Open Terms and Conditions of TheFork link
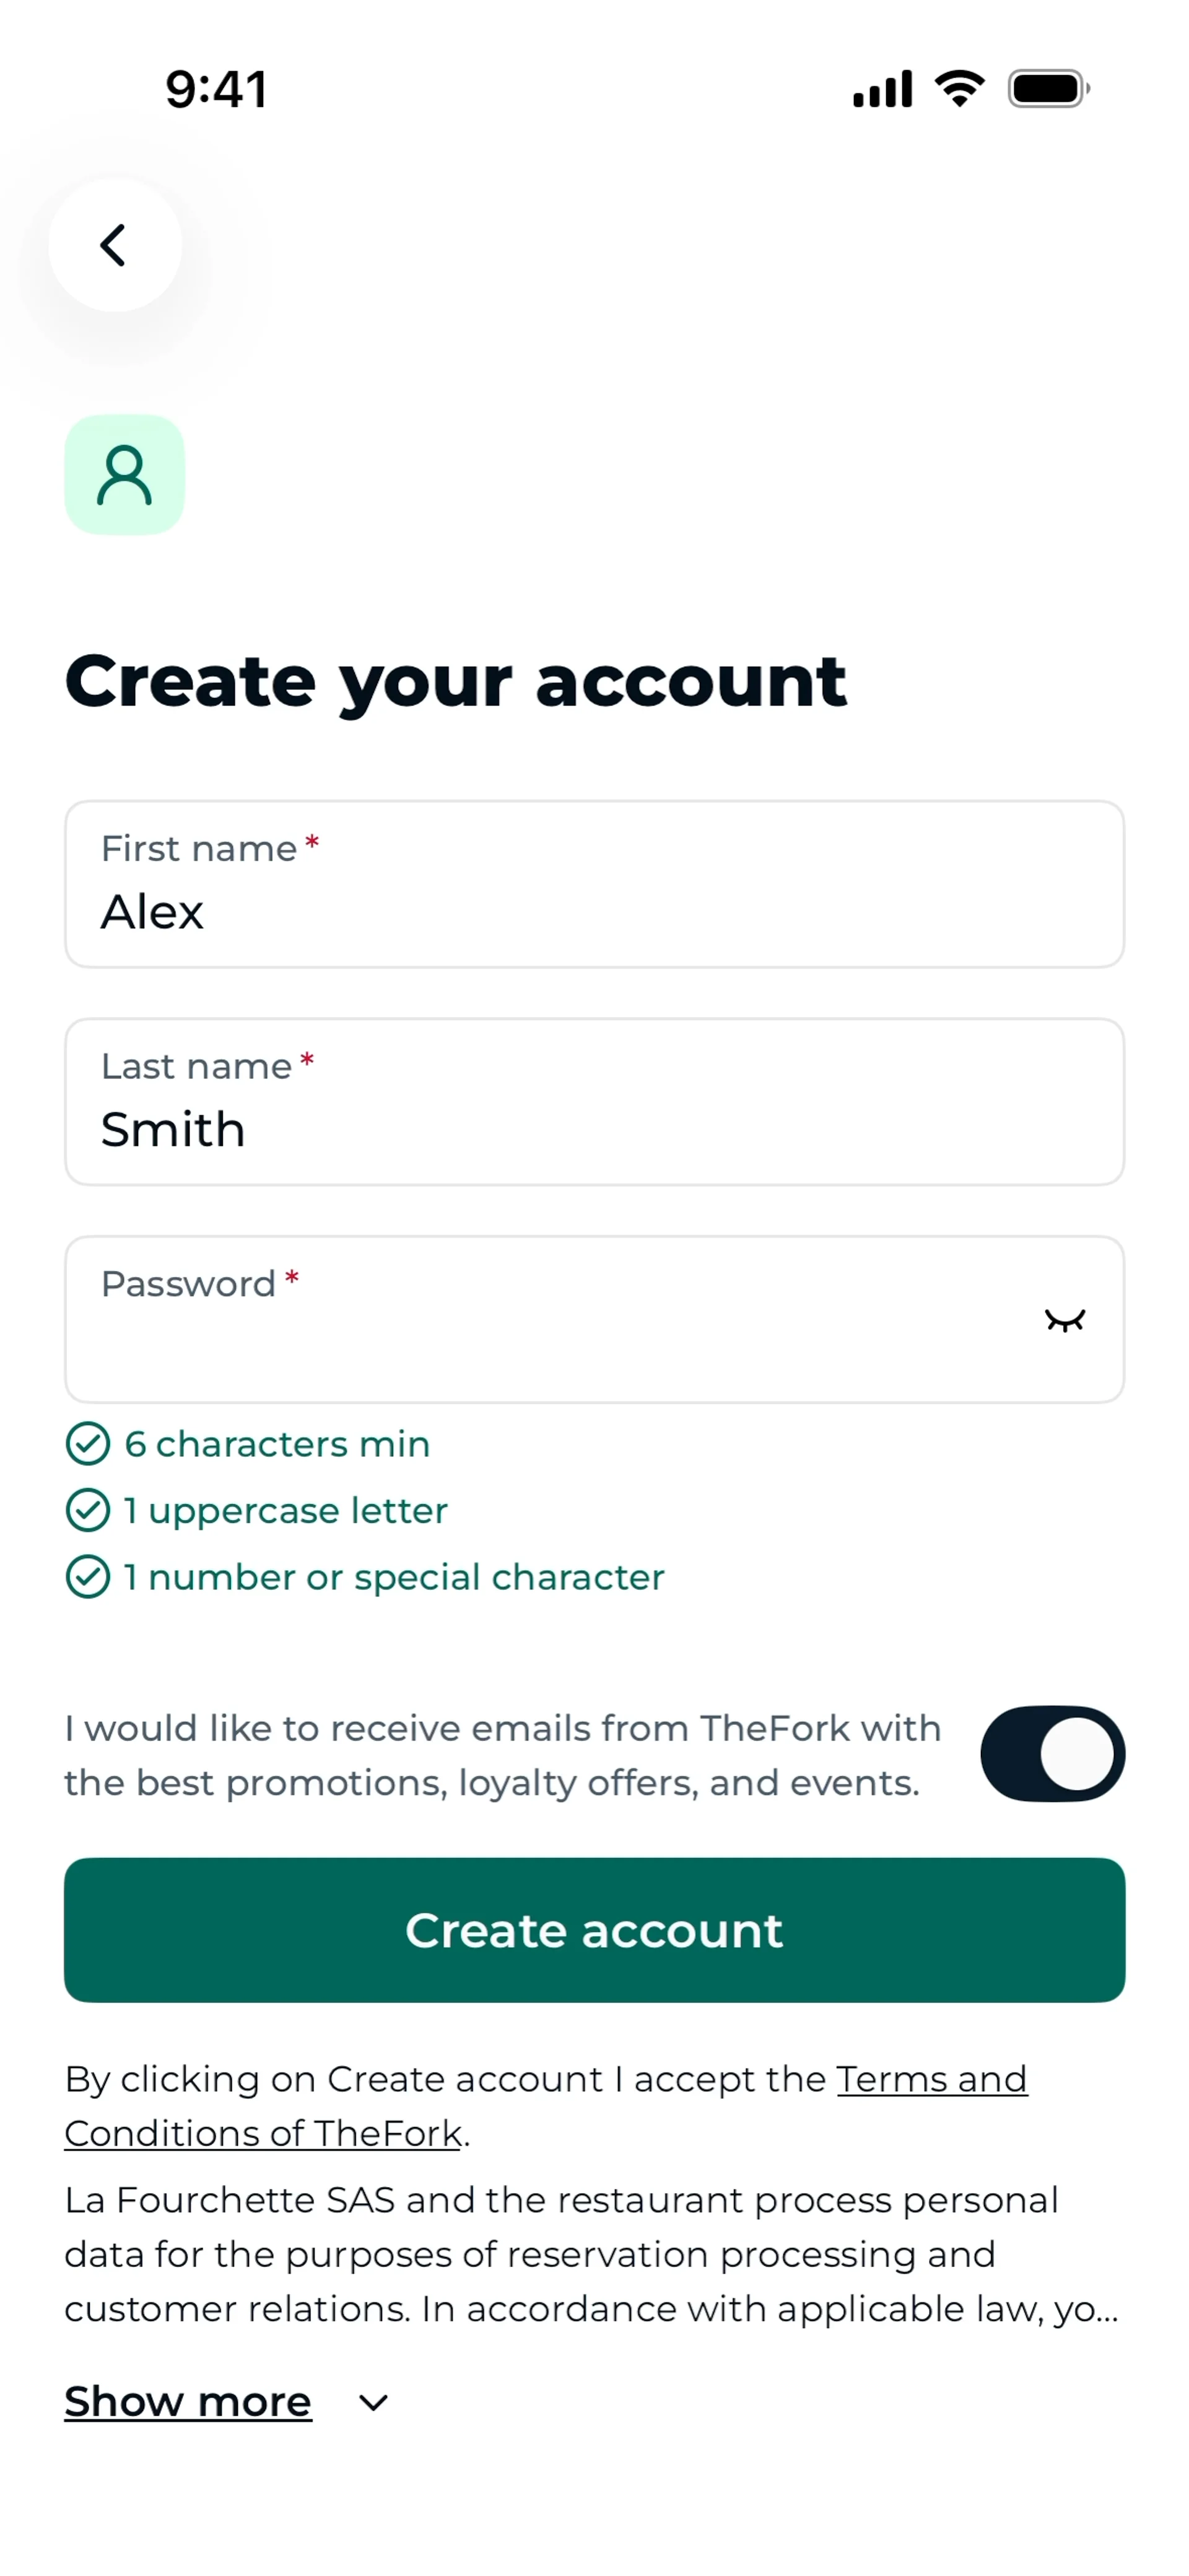The height and width of the screenshot is (2576, 1189). point(930,2079)
